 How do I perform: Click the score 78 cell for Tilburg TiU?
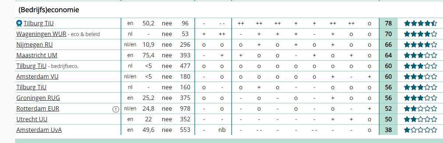388,24
